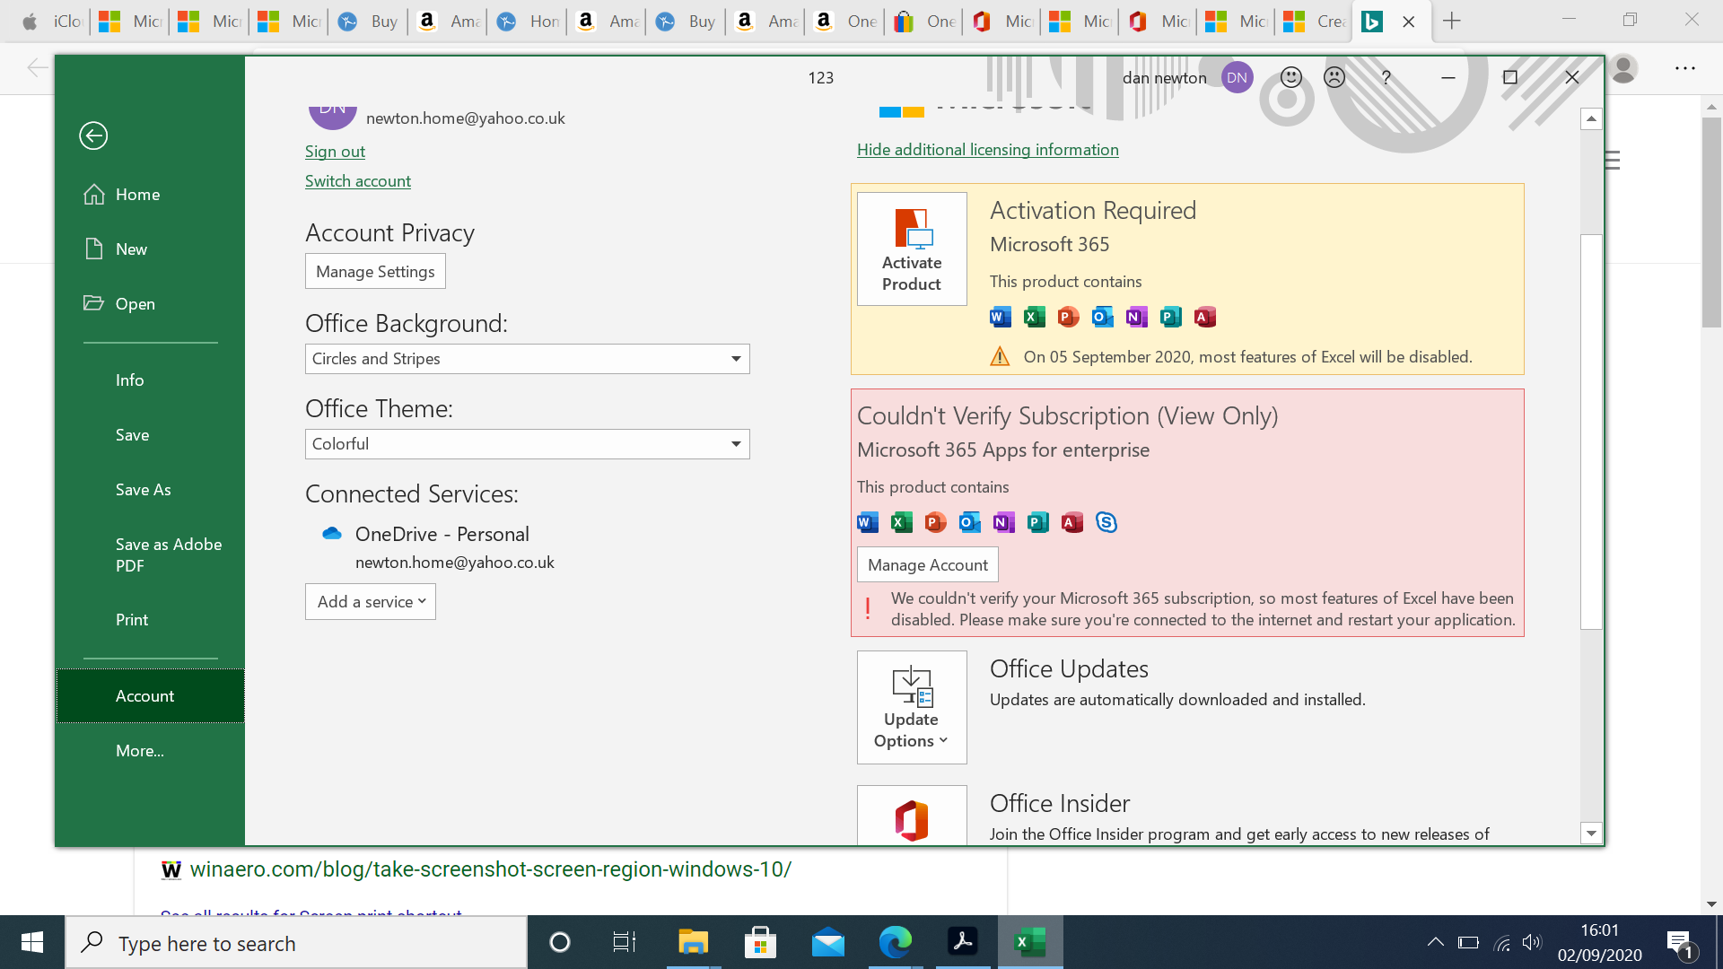Click the Manage Settings button
Image resolution: width=1723 pixels, height=969 pixels.
point(375,272)
